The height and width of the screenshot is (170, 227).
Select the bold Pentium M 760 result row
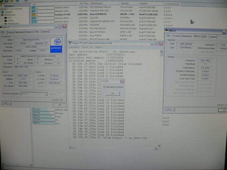pyautogui.click(x=101, y=15)
